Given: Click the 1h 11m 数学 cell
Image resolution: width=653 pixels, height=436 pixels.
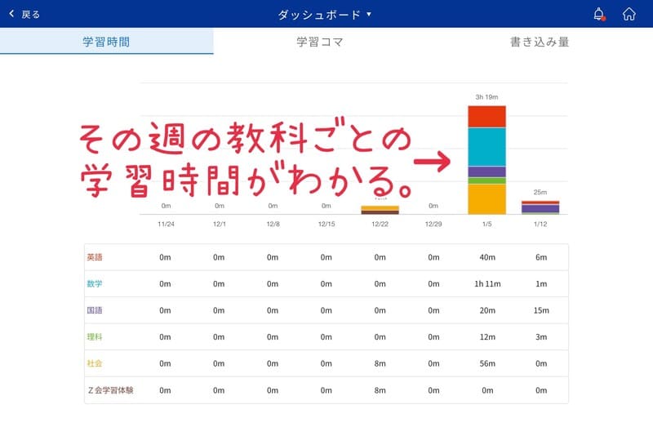Looking at the screenshot, I should coord(488,283).
